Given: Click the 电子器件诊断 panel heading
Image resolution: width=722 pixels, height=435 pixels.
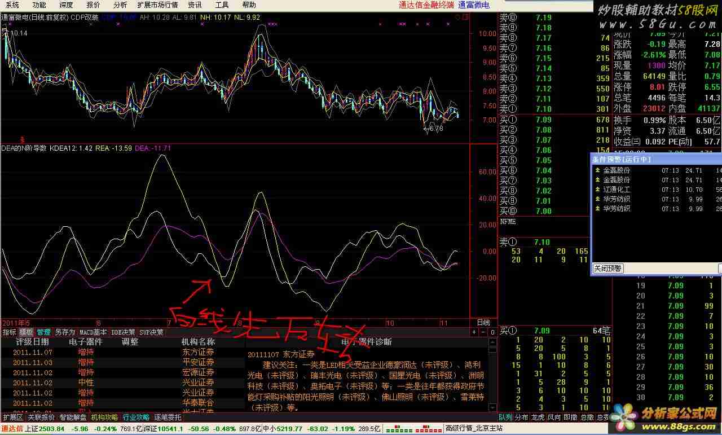Looking at the screenshot, I should click(367, 342).
